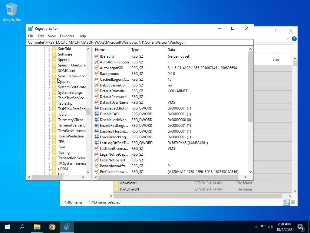The image size is (310, 233).
Task: Sort values by the Type column
Action: point(148,50)
